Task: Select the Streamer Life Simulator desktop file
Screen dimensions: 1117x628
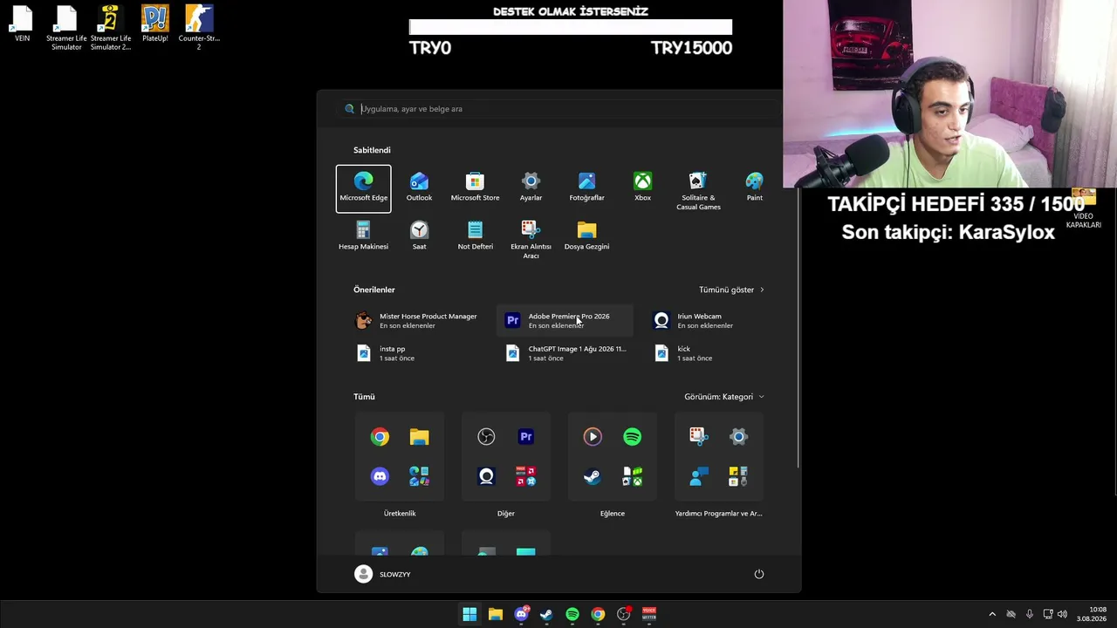Action: [66, 28]
